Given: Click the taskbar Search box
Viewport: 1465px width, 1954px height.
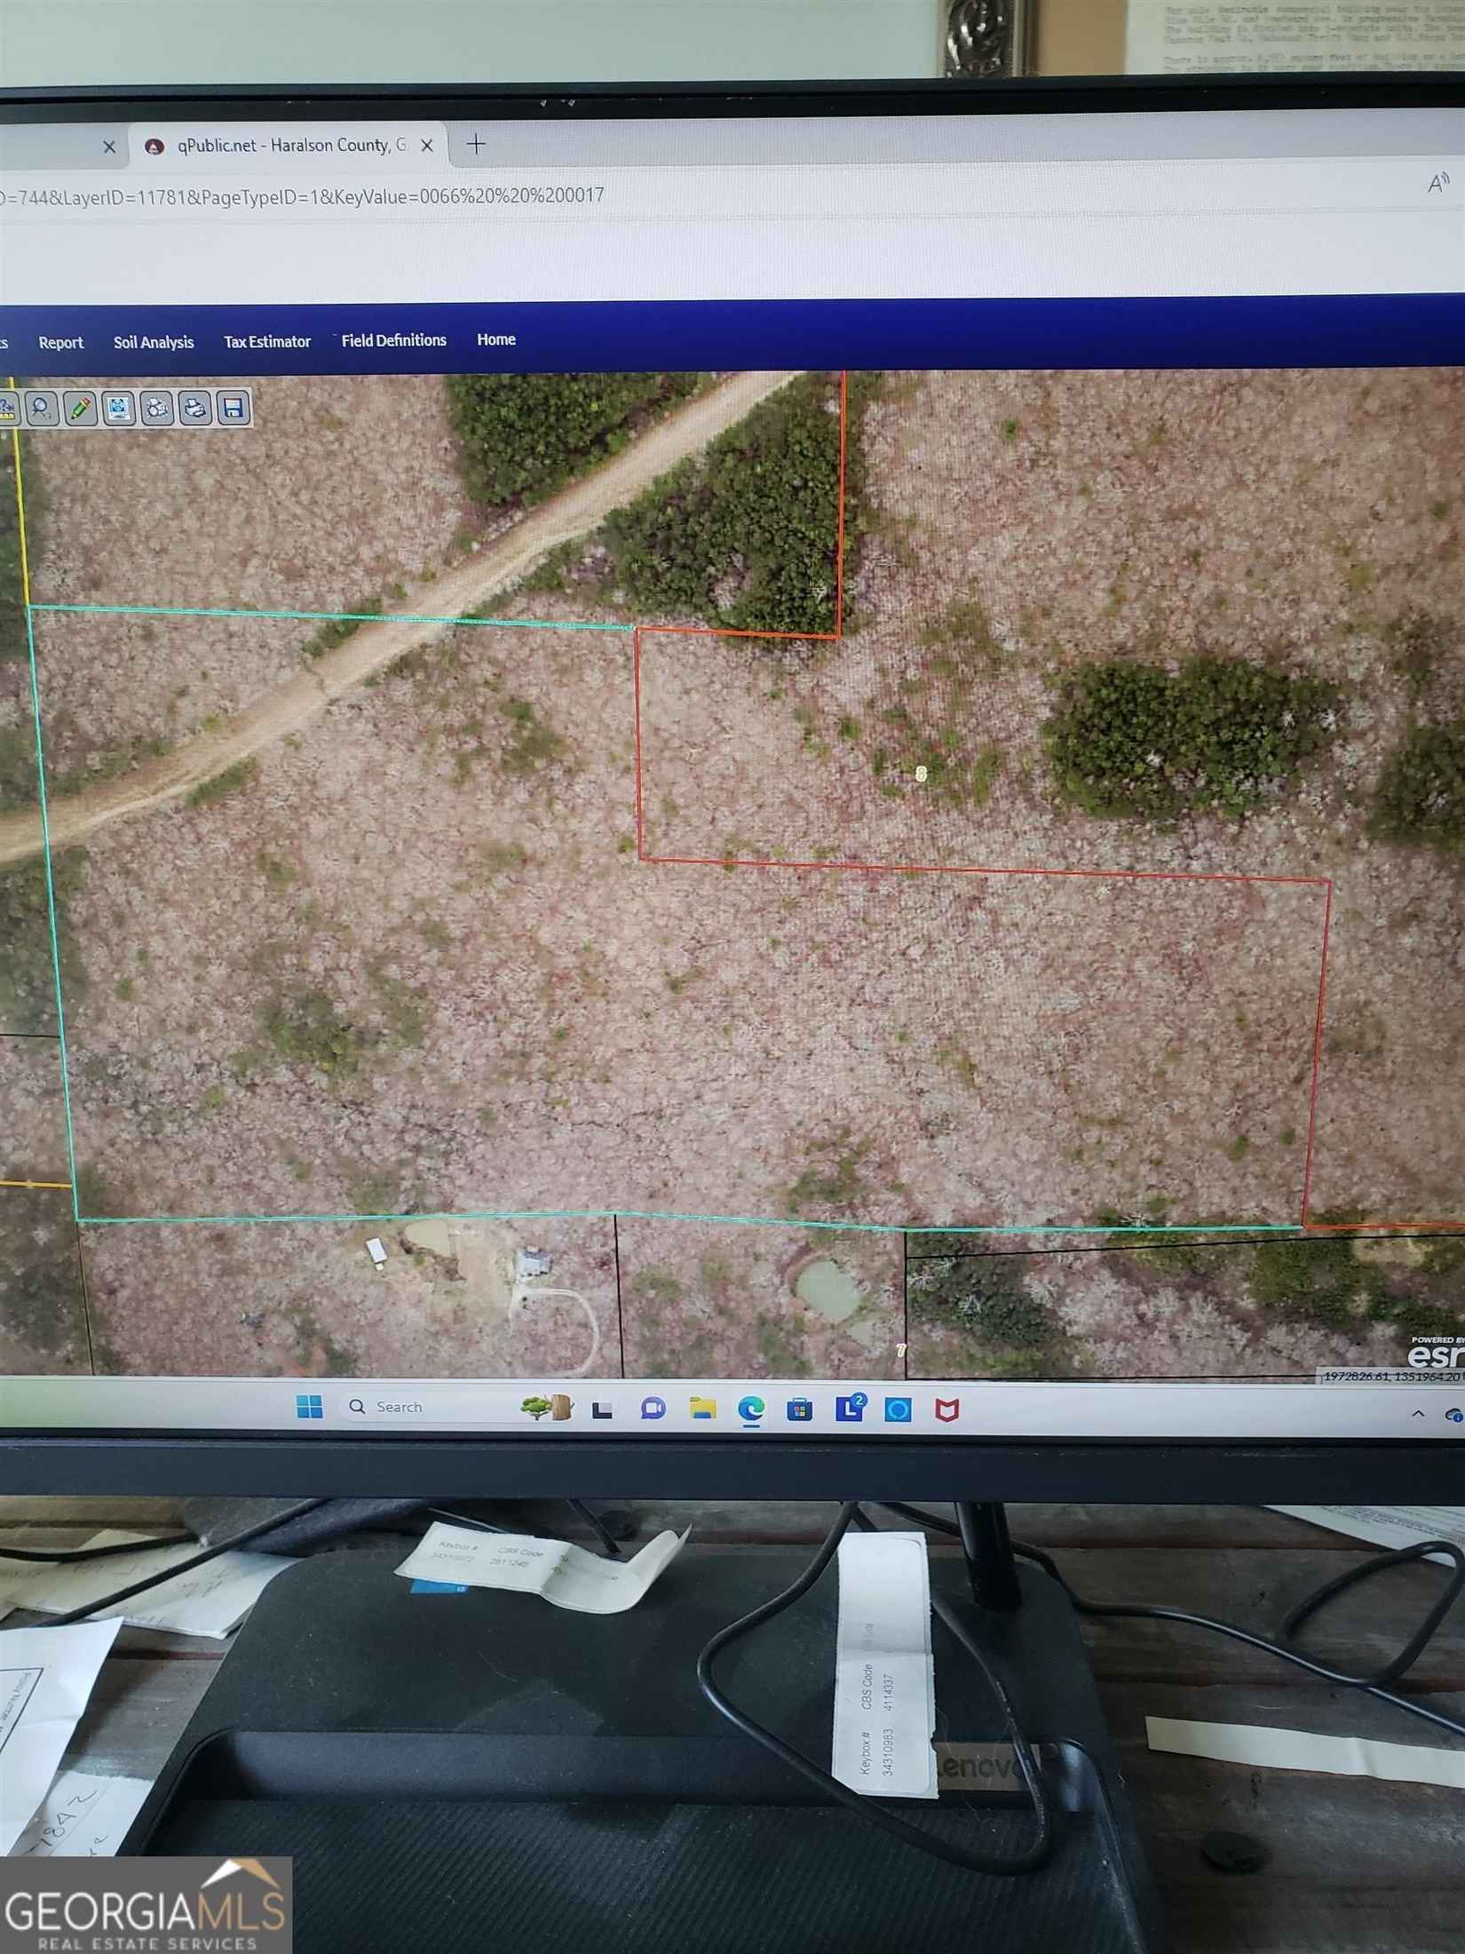Looking at the screenshot, I should (417, 1407).
